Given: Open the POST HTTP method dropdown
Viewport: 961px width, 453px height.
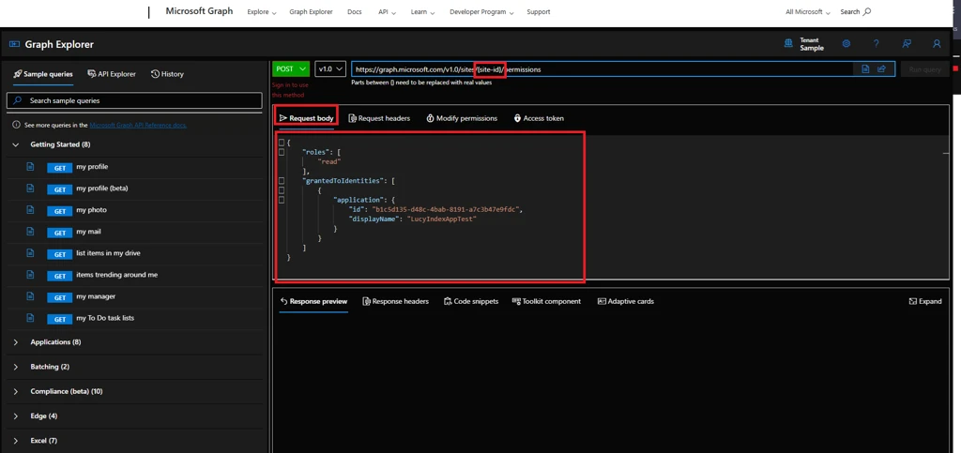Looking at the screenshot, I should coord(291,69).
